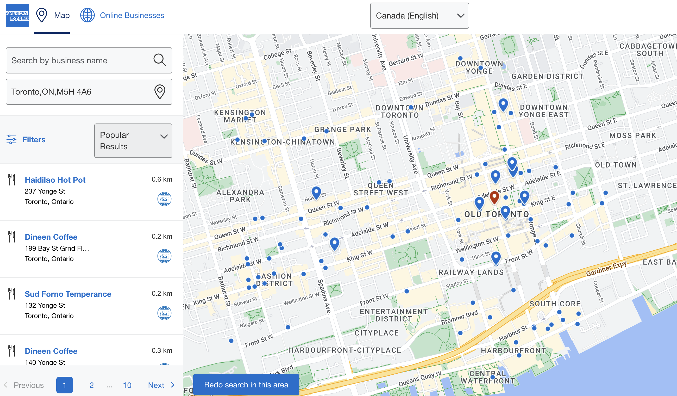Image resolution: width=677 pixels, height=396 pixels.
Task: Open the Haidilao Hot Pot listing
Action: coord(55,180)
